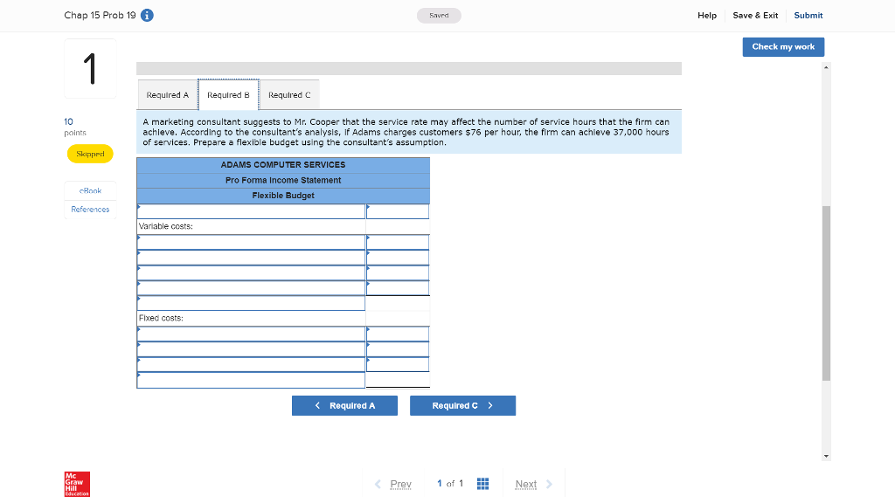Click the yellow Skipped badge
Viewport: 895px width, 503px height.
click(90, 153)
